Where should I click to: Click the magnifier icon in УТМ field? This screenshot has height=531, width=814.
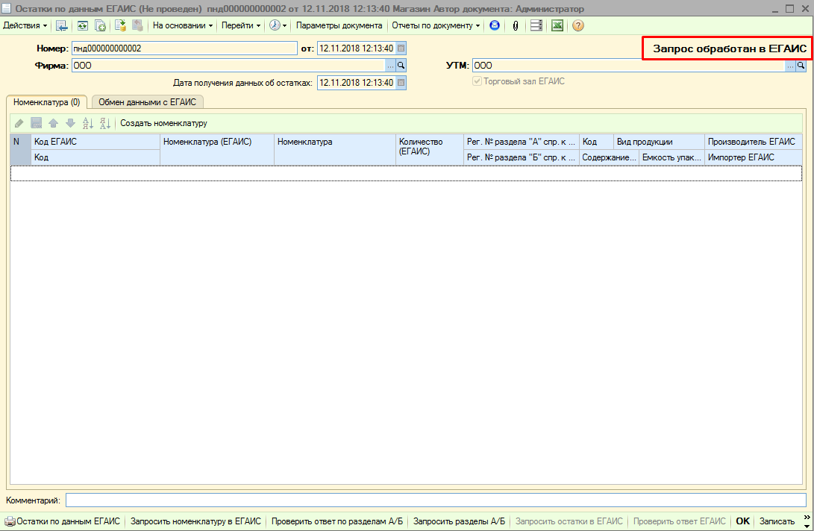801,66
